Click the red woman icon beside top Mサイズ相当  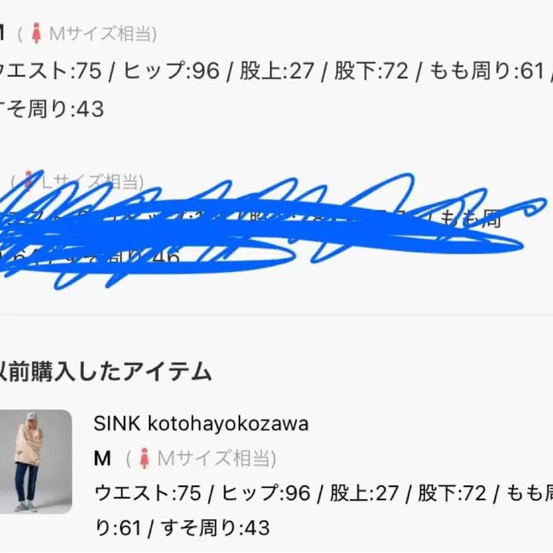coord(36,34)
